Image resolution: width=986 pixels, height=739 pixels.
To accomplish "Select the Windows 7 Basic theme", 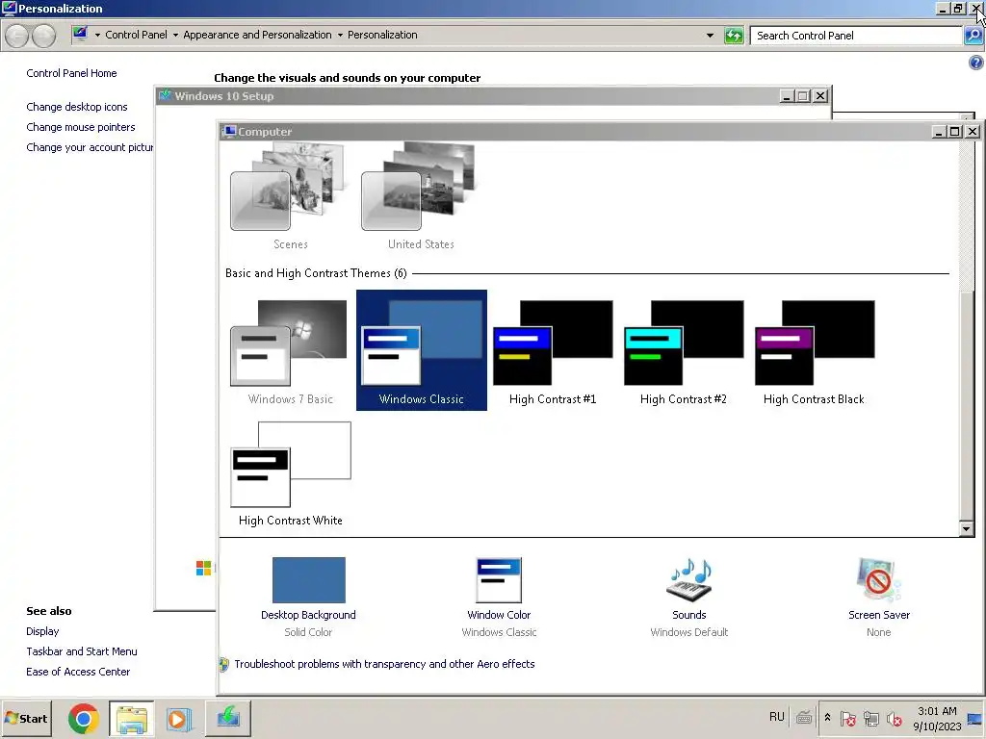I will pyautogui.click(x=291, y=350).
